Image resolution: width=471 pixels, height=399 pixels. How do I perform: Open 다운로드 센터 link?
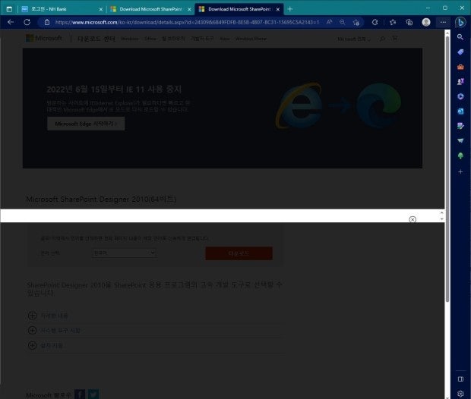pos(96,39)
